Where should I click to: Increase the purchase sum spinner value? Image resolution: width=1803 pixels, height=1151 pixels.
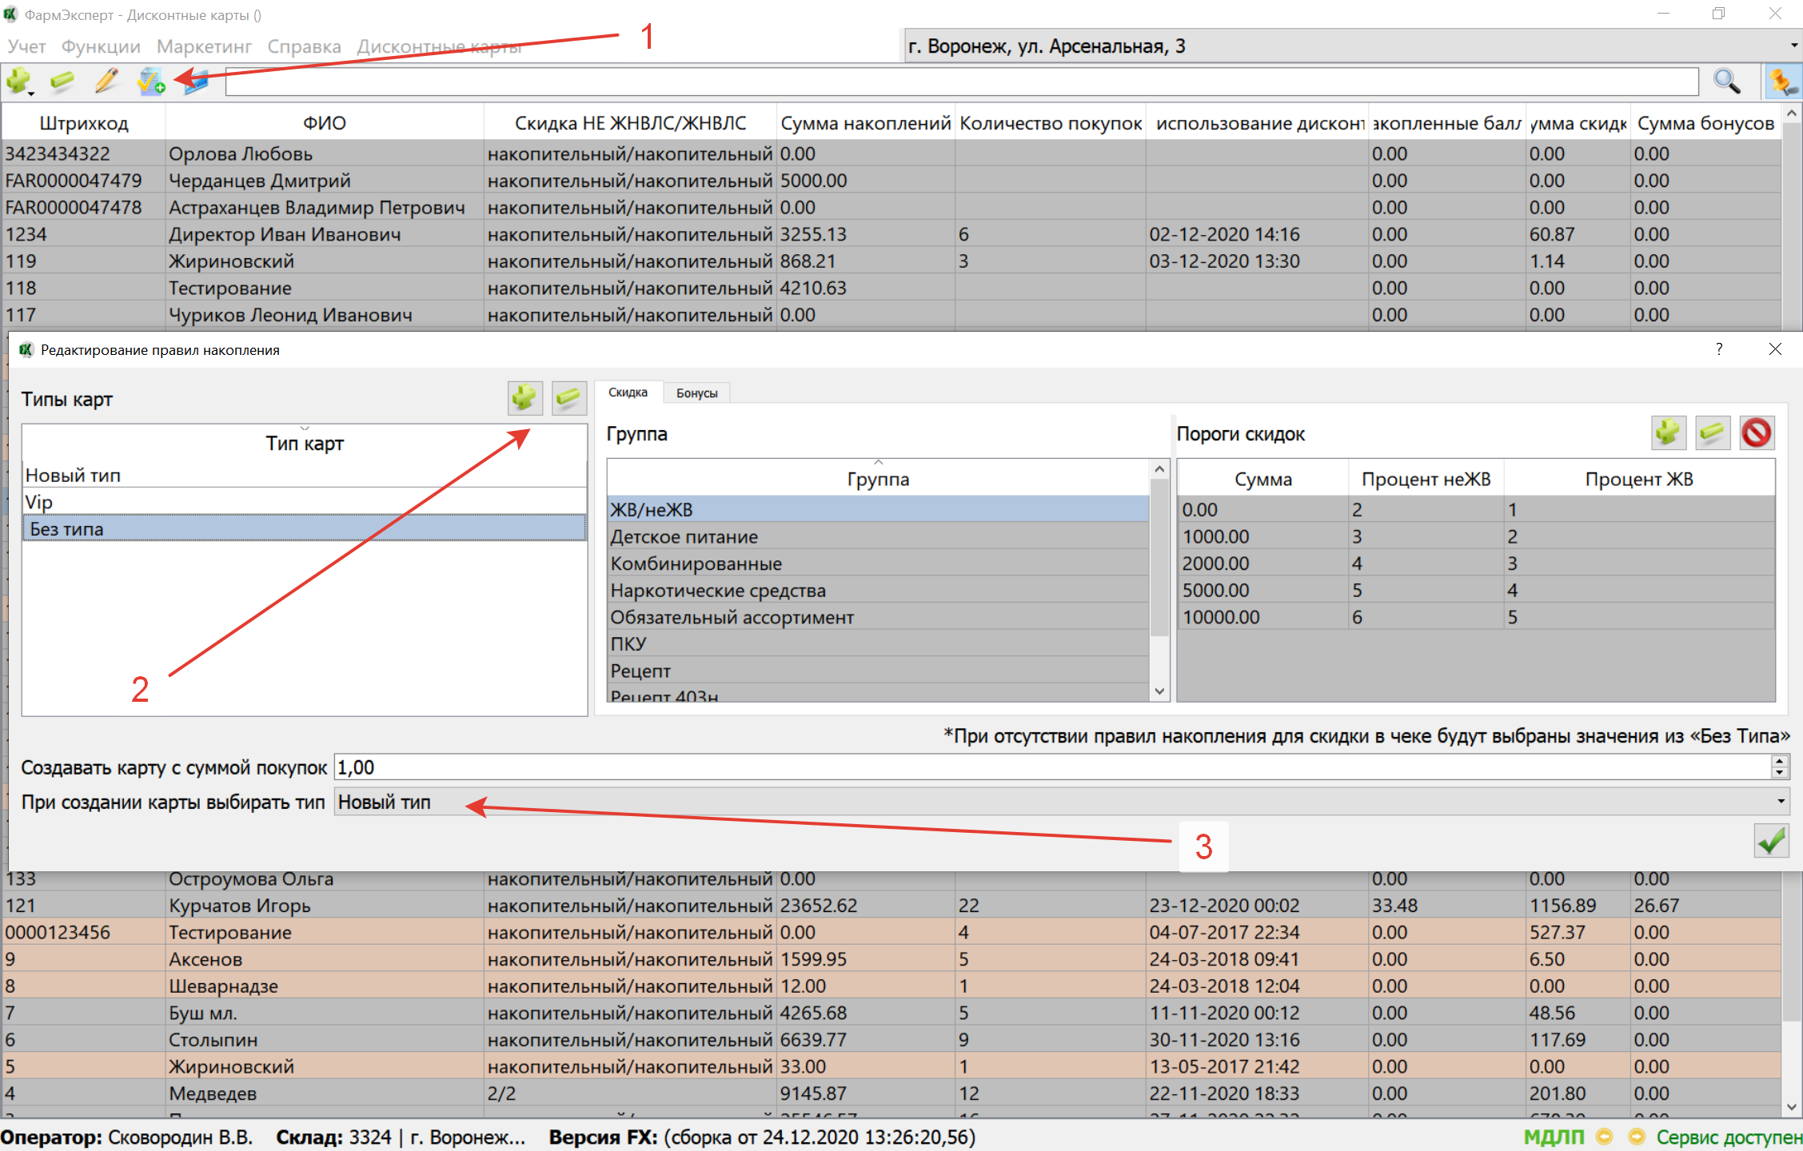tap(1780, 761)
